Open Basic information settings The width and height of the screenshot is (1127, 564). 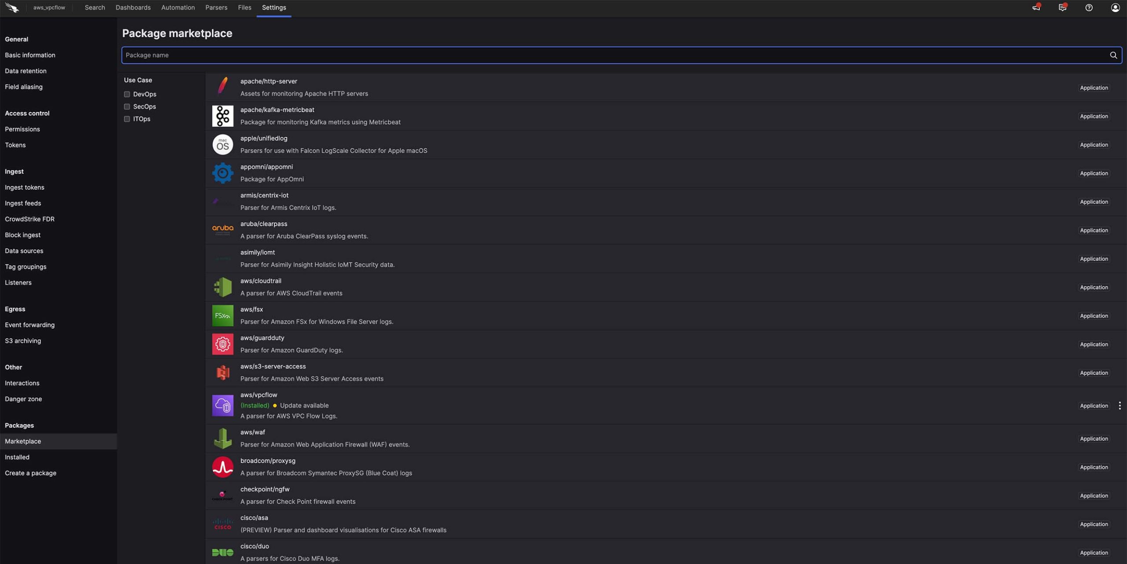point(30,55)
